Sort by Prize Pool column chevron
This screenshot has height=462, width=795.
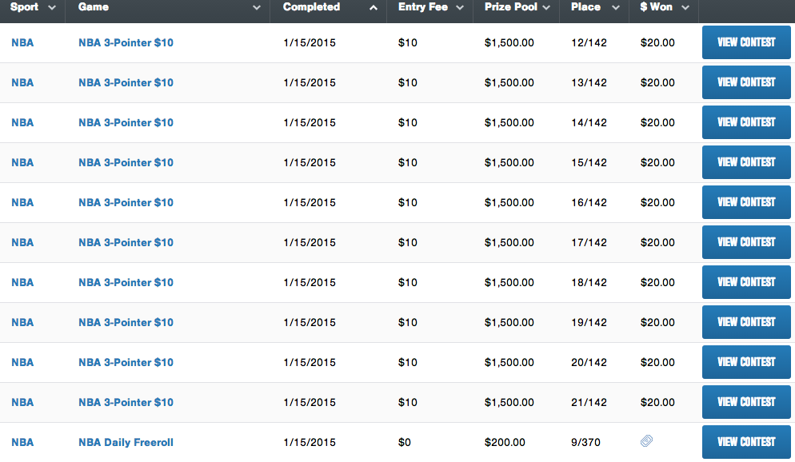(546, 8)
